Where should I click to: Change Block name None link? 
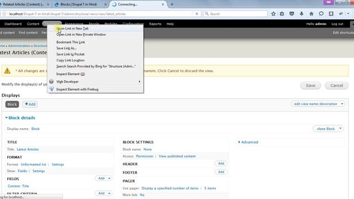[148, 149]
